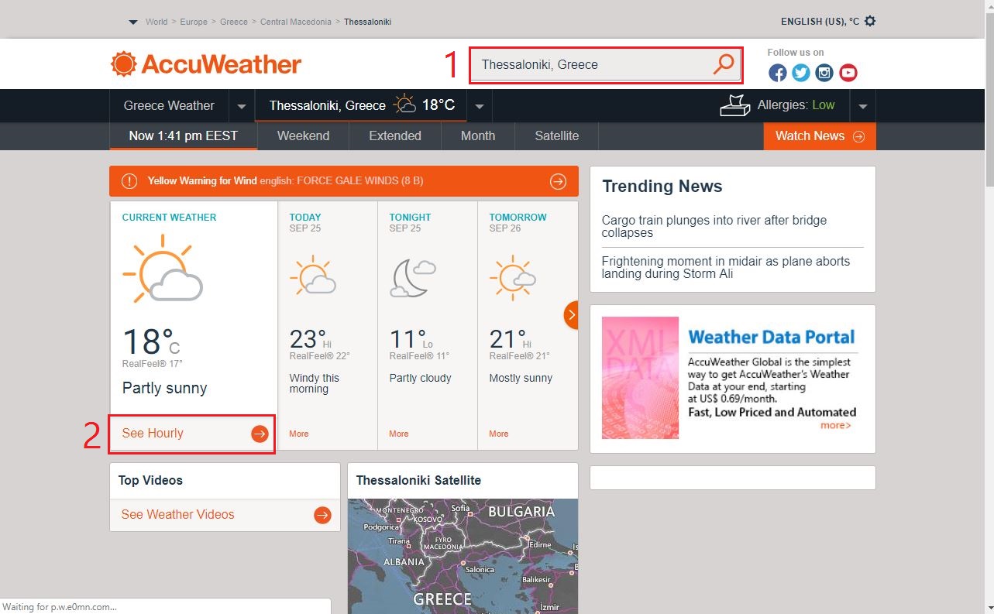
Task: Open the AccuWeather Twitter icon
Action: point(801,73)
